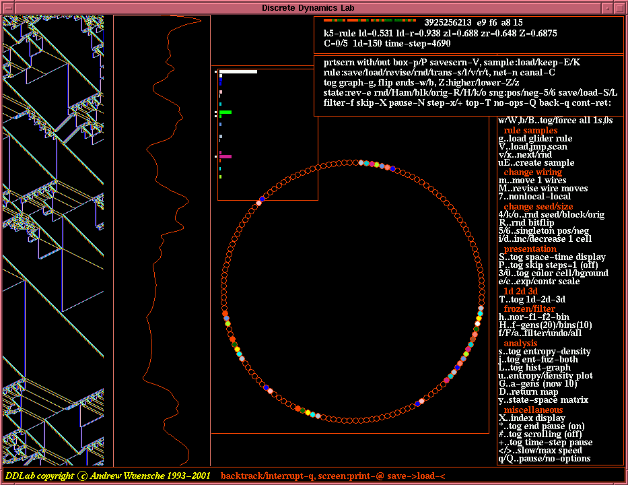Click 'L..tog hist-graph' option

[x=534, y=367]
